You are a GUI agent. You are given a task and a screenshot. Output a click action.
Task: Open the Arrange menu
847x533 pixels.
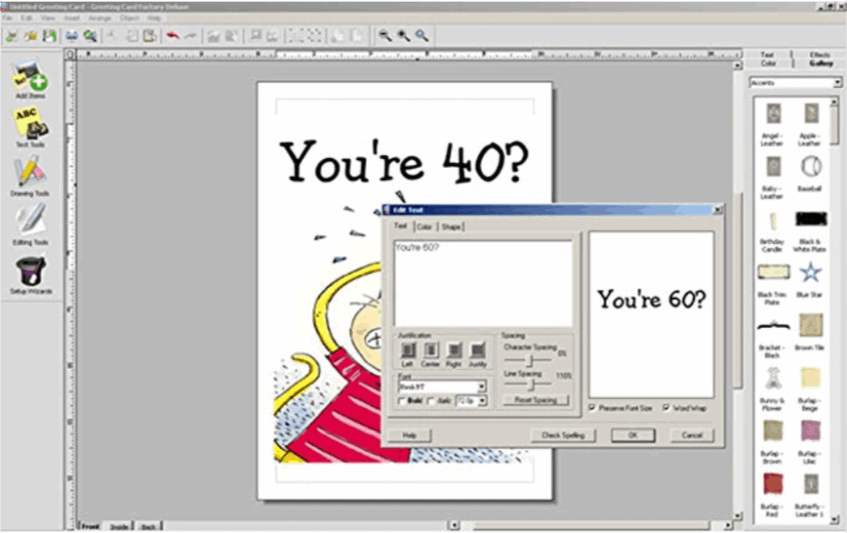pos(100,19)
